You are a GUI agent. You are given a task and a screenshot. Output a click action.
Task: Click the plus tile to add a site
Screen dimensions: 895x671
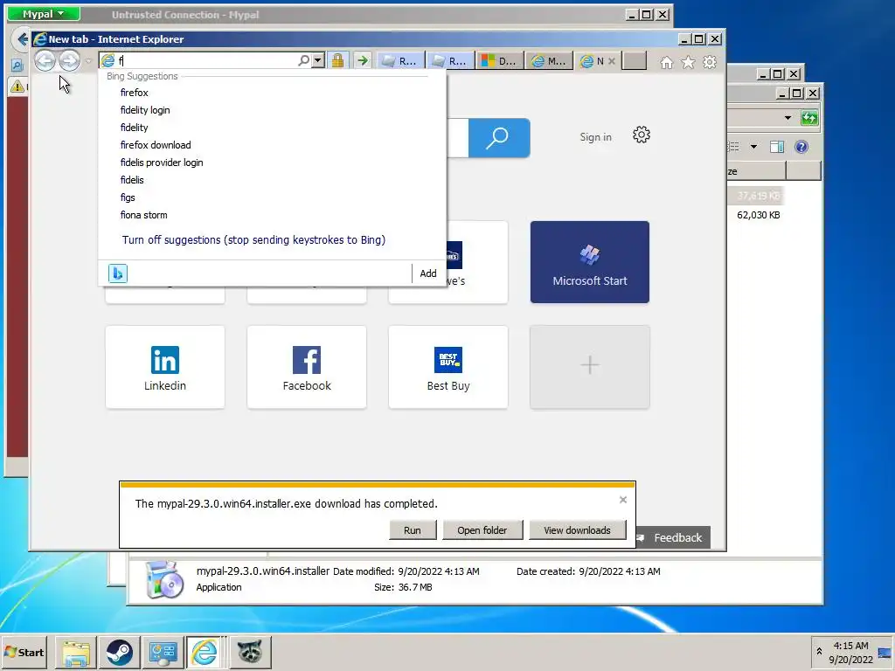click(590, 367)
